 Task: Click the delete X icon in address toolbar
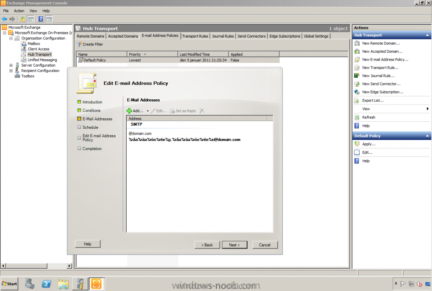[202, 111]
